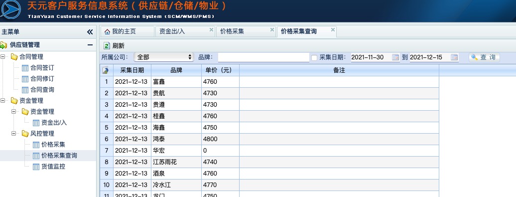Click the green refresh icon beside 刷新

107,46
